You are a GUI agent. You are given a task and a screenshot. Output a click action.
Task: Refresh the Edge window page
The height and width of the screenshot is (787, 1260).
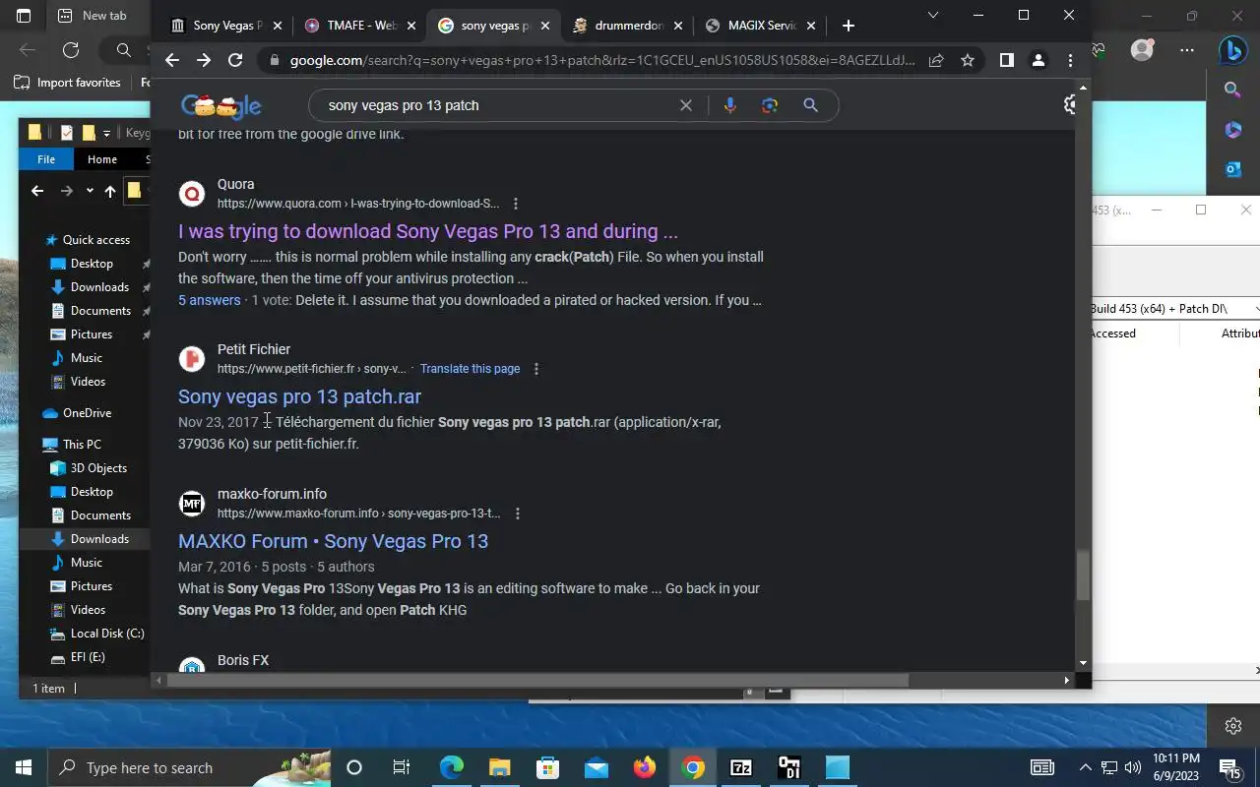click(x=71, y=50)
